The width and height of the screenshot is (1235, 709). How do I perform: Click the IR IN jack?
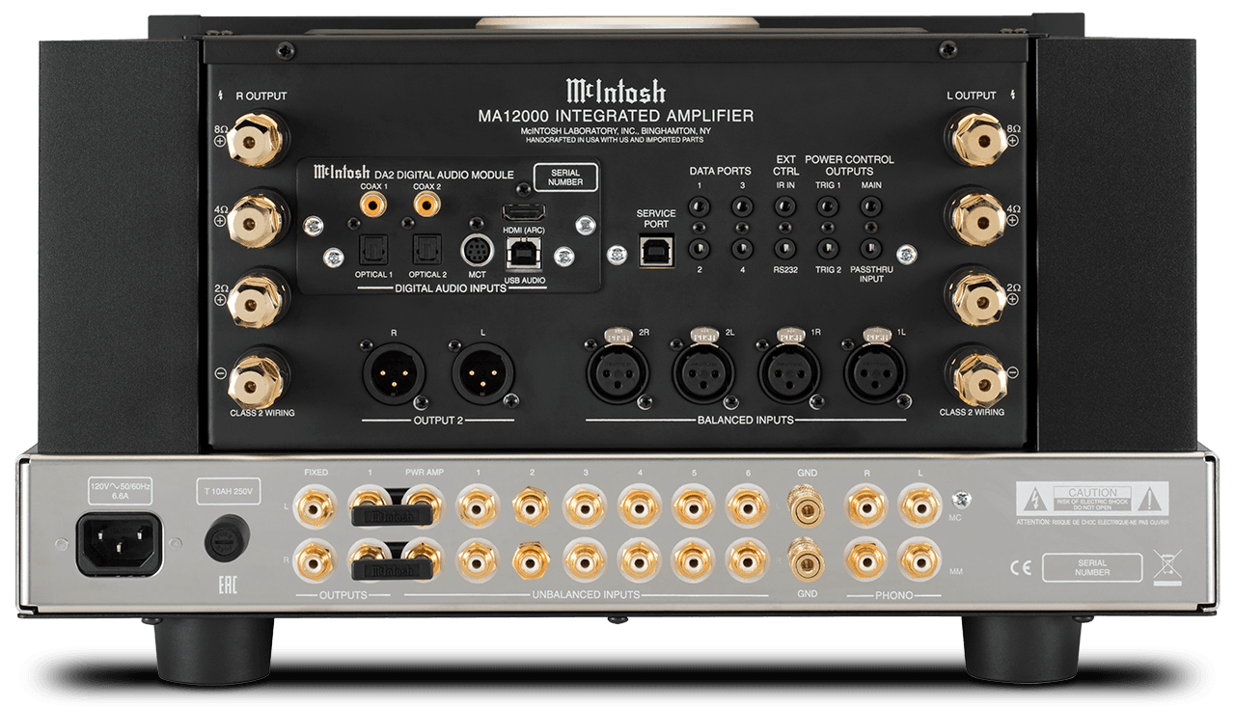(785, 205)
